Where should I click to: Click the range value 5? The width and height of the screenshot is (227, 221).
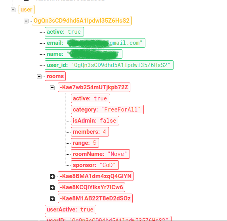(x=94, y=143)
